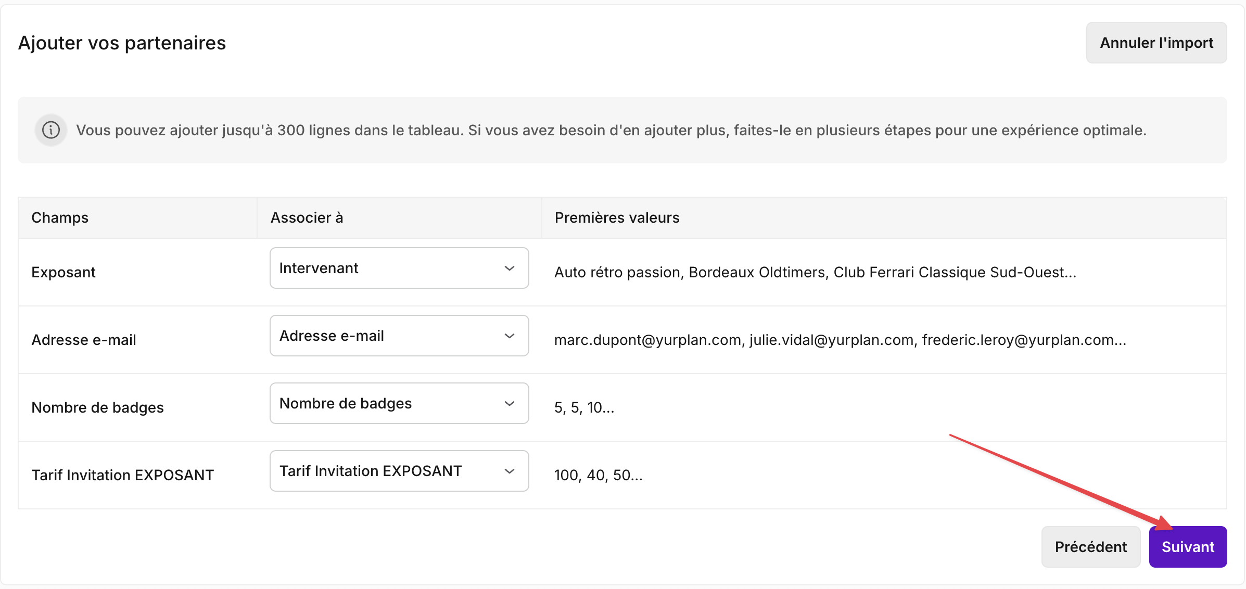Click the tarif values "100, 40, 50..."
This screenshot has height=589, width=1246.
(x=598, y=475)
